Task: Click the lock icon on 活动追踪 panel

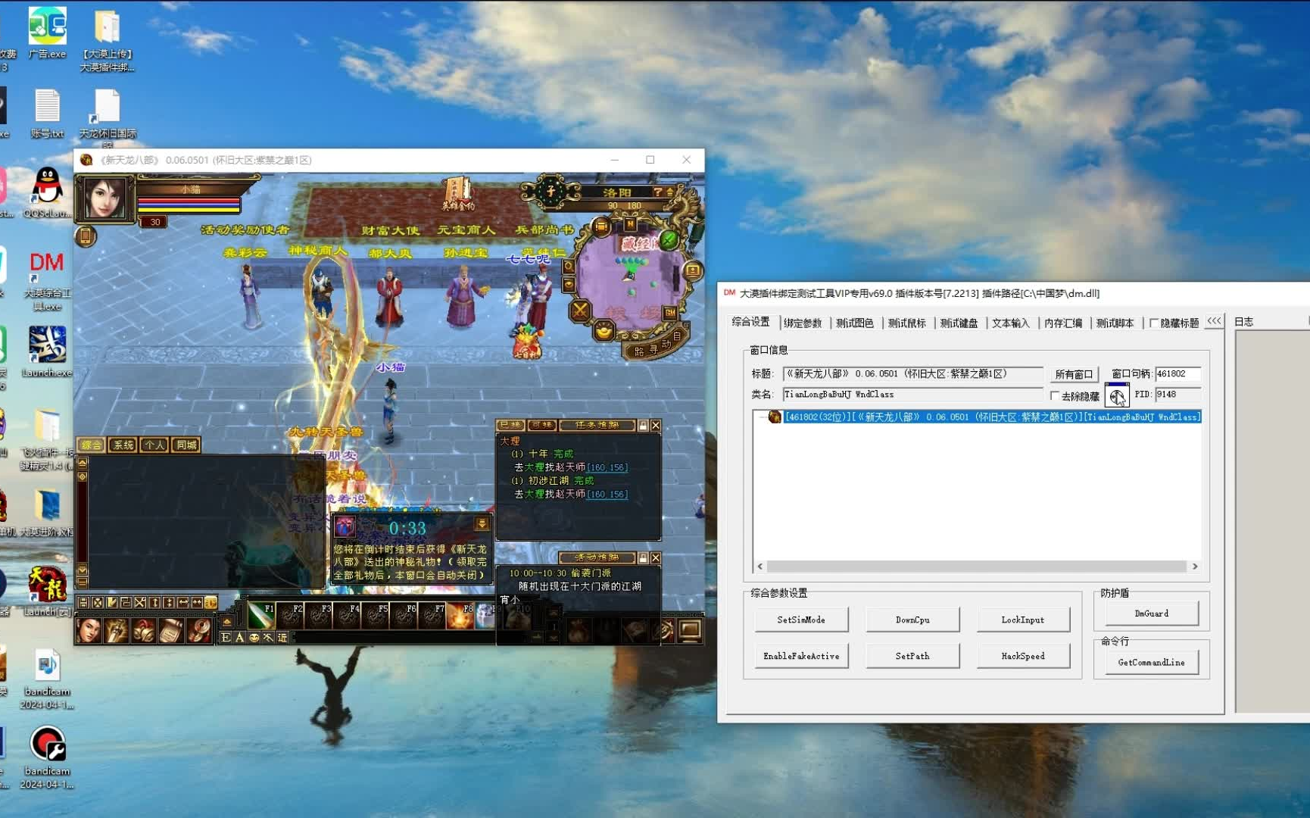Action: coord(643,558)
